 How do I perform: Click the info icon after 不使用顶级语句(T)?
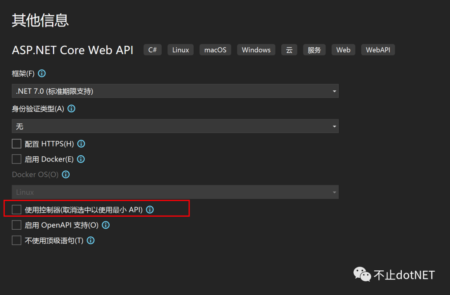pos(90,240)
